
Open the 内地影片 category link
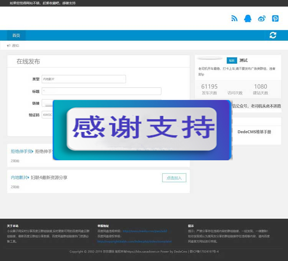point(19,178)
